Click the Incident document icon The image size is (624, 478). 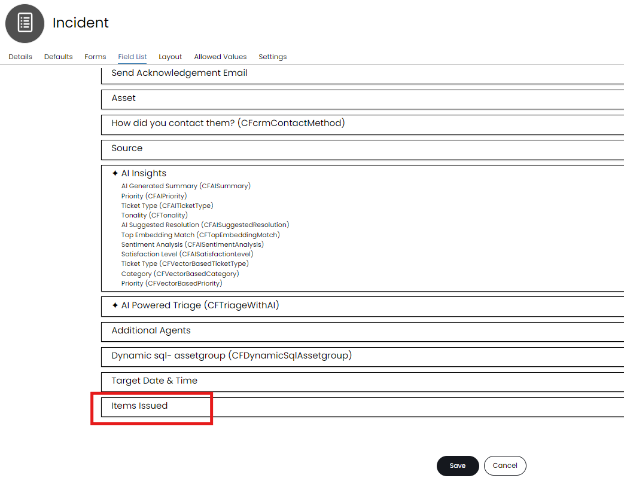coord(25,23)
